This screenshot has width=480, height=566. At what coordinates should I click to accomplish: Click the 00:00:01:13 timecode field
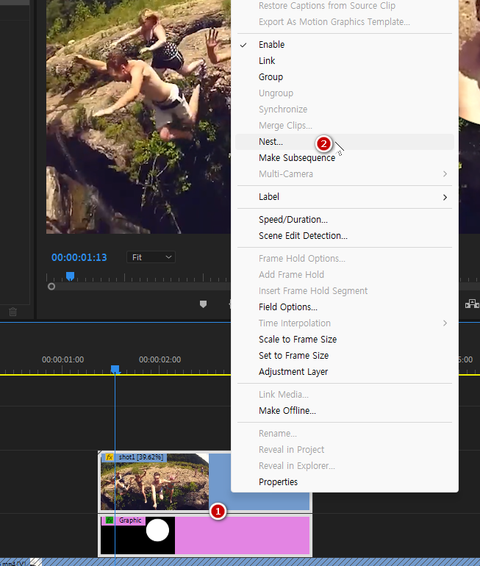[79, 257]
